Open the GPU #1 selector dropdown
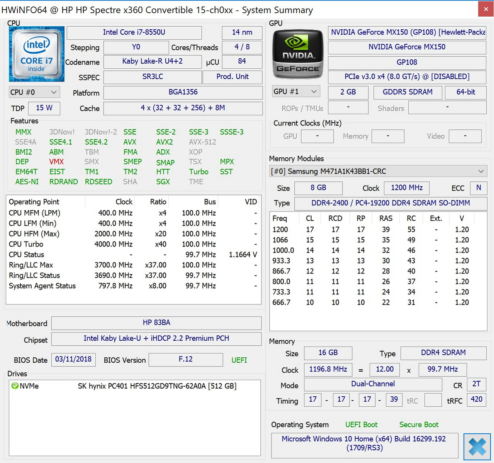 pyautogui.click(x=296, y=92)
